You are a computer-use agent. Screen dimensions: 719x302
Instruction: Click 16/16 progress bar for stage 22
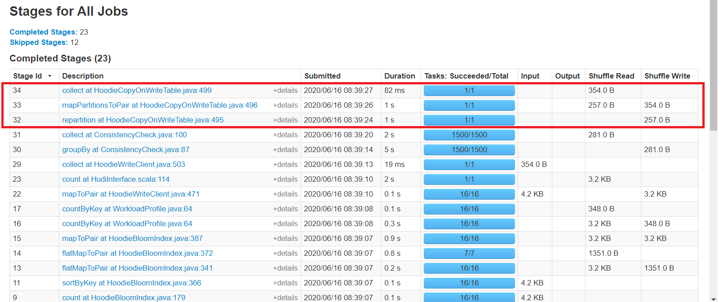(469, 194)
